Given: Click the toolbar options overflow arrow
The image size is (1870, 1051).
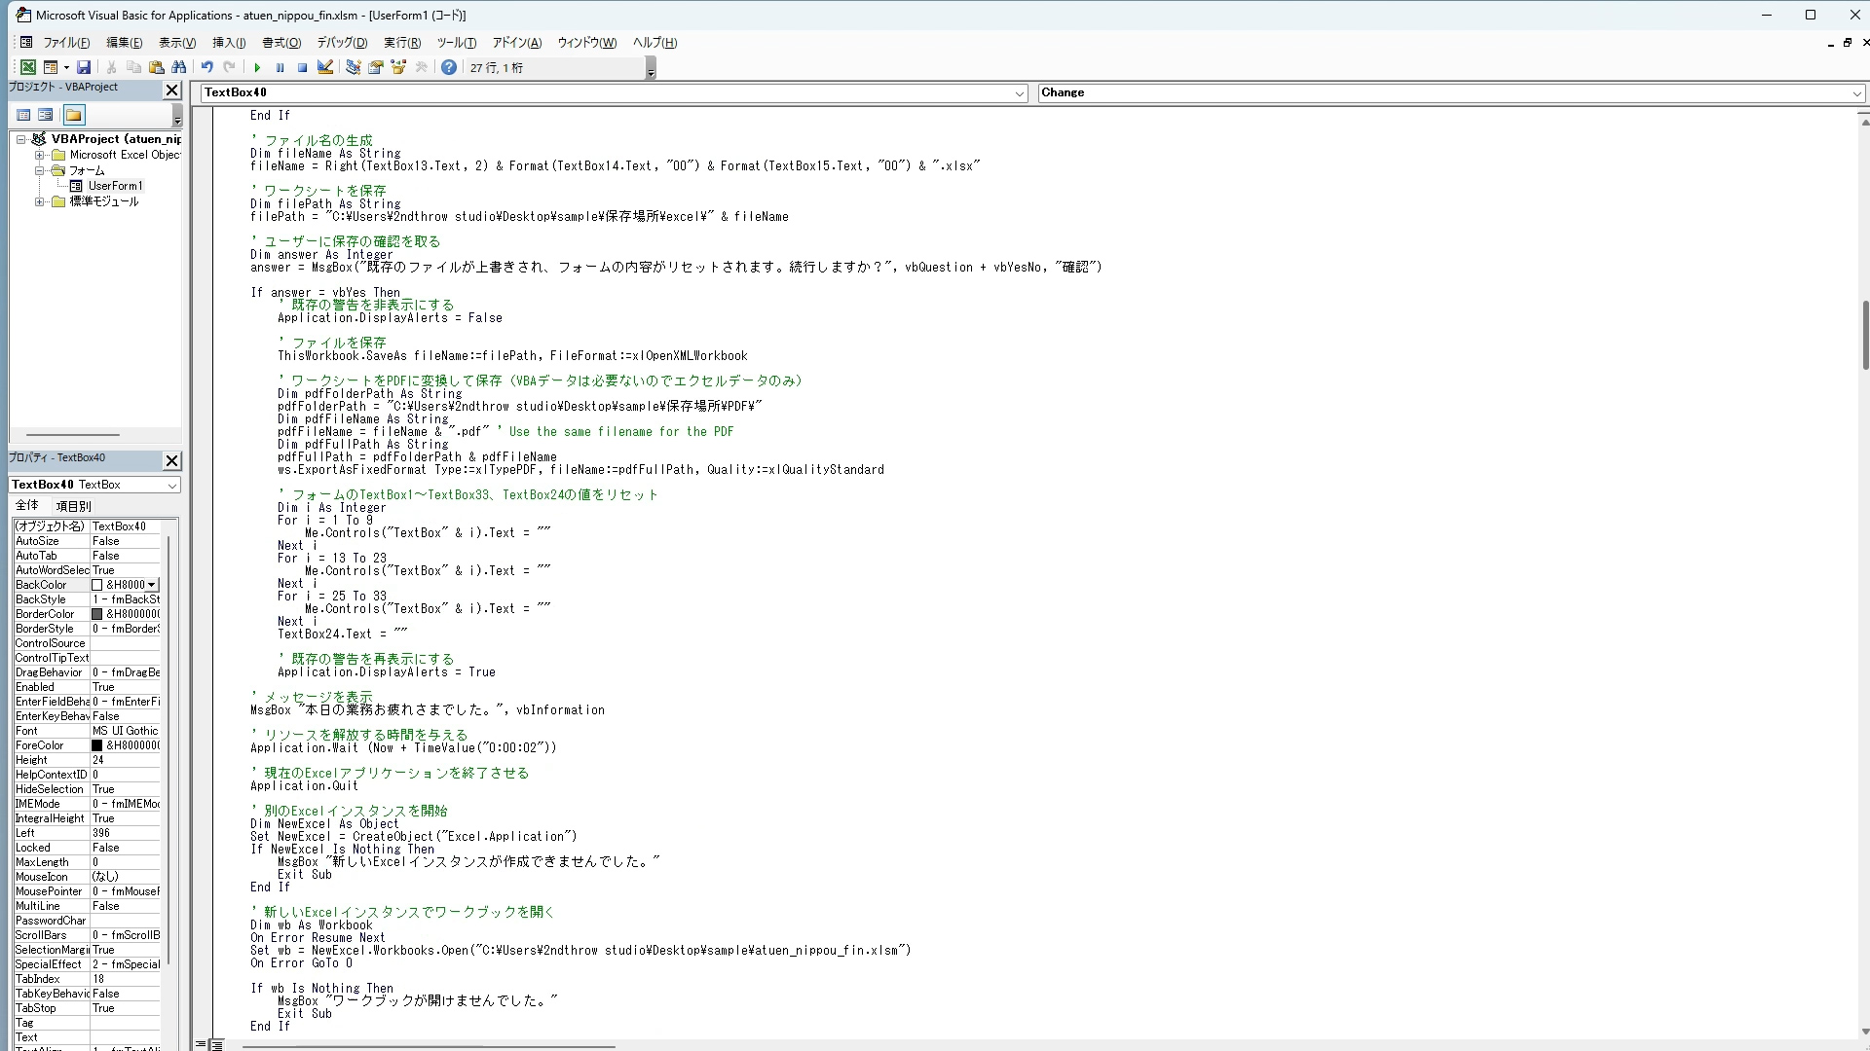Looking at the screenshot, I should 651,68.
